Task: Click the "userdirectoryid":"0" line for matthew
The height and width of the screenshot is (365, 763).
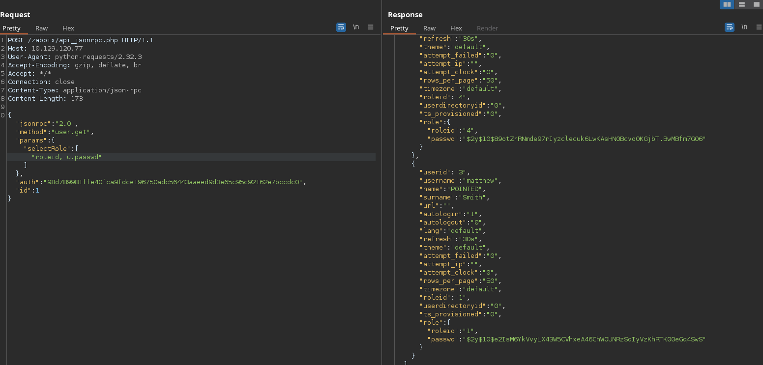Action: [x=462, y=306]
